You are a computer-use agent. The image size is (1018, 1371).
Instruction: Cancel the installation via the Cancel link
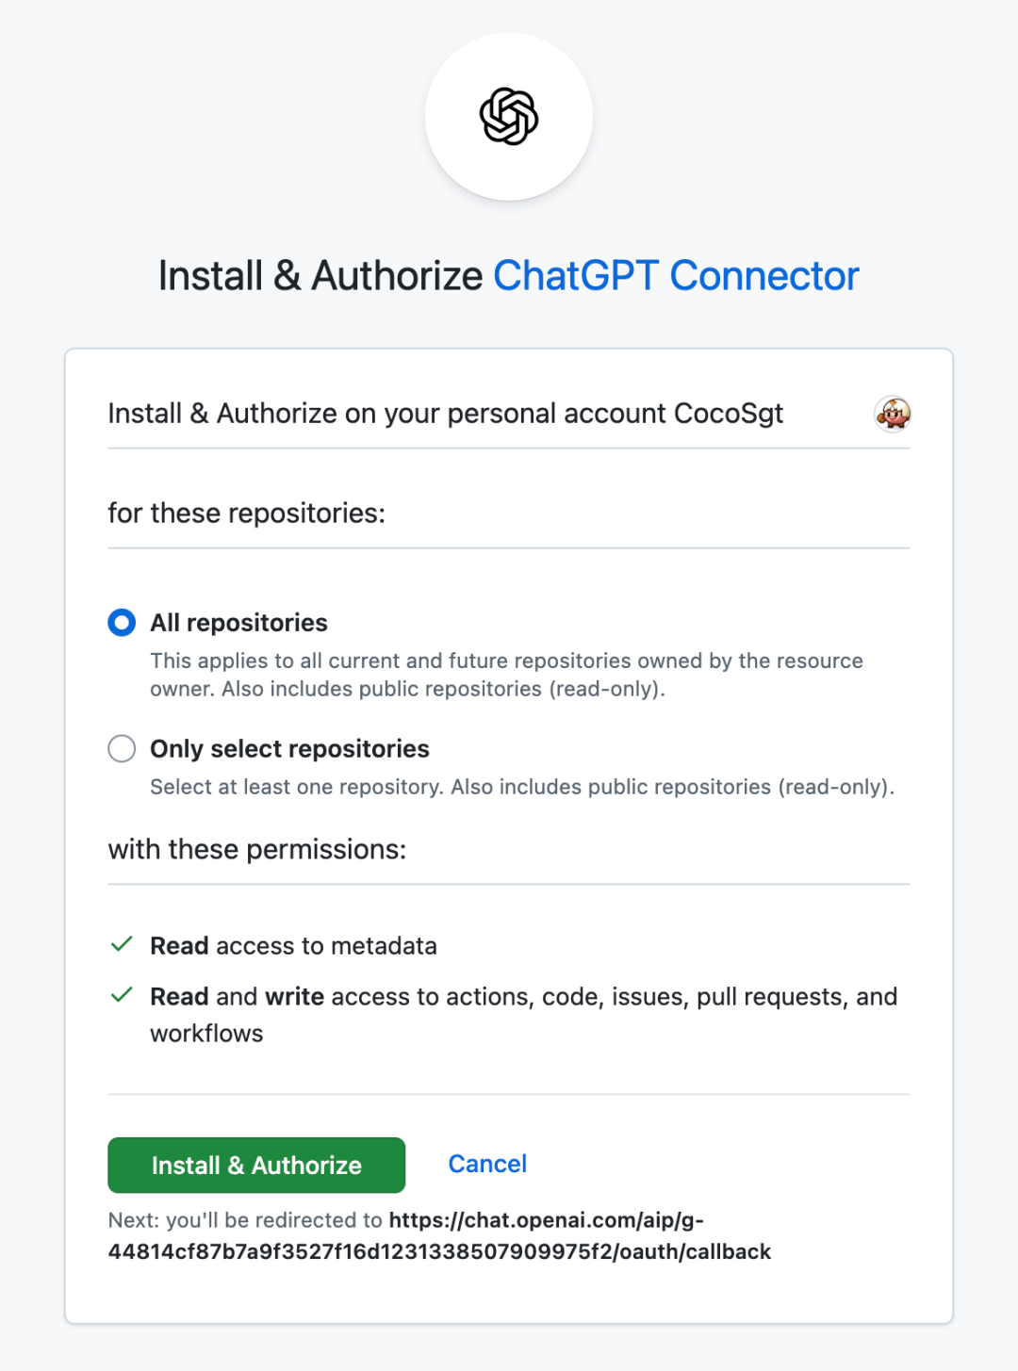coord(487,1165)
